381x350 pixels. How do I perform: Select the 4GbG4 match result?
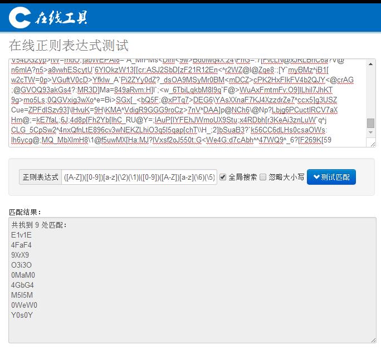point(22,285)
